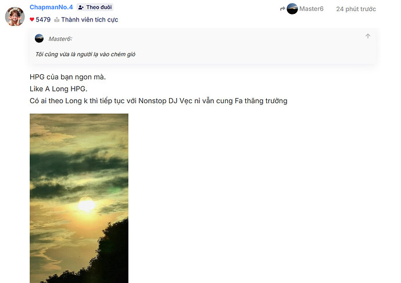401x283 pixels.
Task: Click the member rank badge icon
Action: click(x=57, y=20)
